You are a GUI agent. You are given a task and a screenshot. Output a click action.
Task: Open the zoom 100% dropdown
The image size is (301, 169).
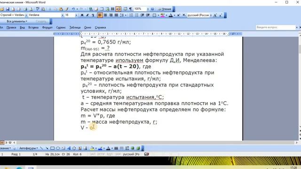148,9
